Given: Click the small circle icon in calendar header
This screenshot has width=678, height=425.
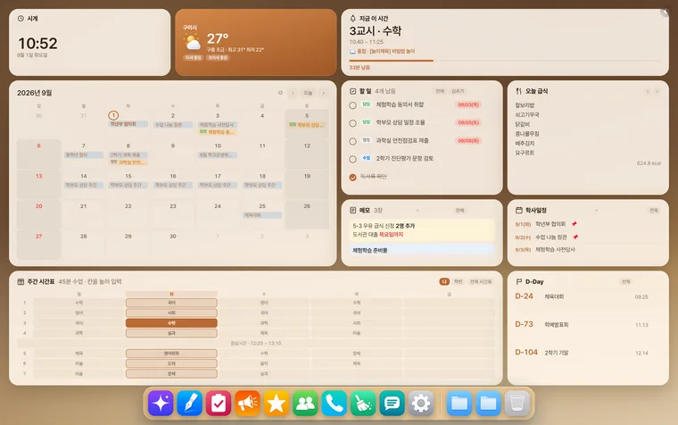Looking at the screenshot, I should tap(280, 93).
